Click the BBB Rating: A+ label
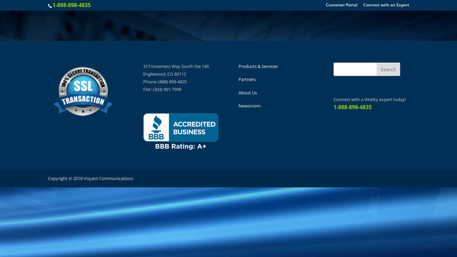Viewport: 457px width, 257px height. coord(181,146)
